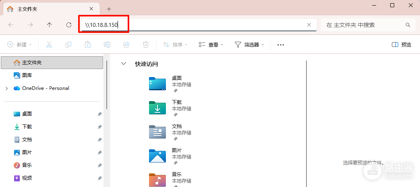The height and width of the screenshot is (187, 420).
Task: Click the address bar path field
Action: tap(199, 25)
